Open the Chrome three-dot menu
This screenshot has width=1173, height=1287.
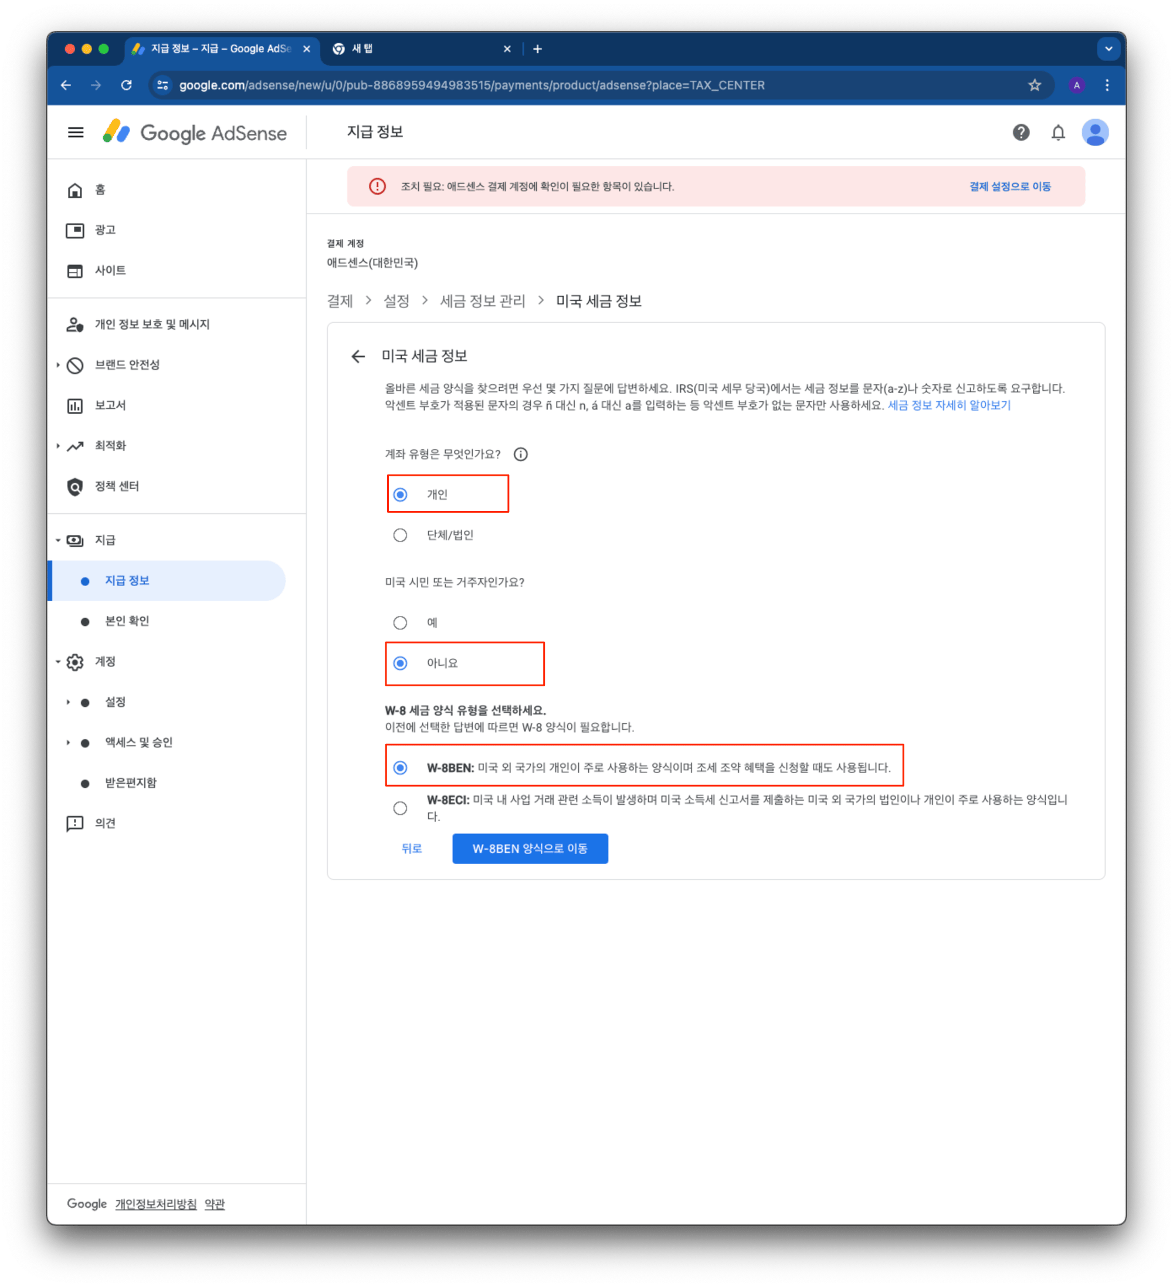[x=1107, y=85]
